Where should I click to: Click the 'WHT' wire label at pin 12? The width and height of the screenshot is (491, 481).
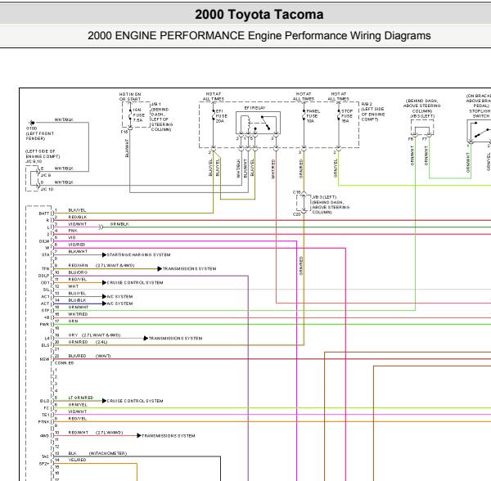tap(74, 286)
